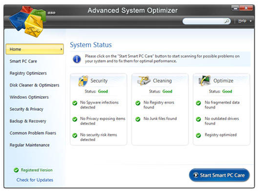Click the Registered Version label

[x=36, y=170]
